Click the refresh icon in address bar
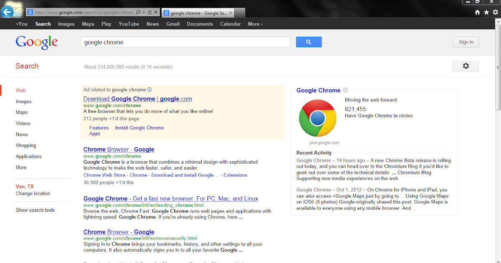Image resolution: width=501 pixels, height=263 pixels. (150, 13)
